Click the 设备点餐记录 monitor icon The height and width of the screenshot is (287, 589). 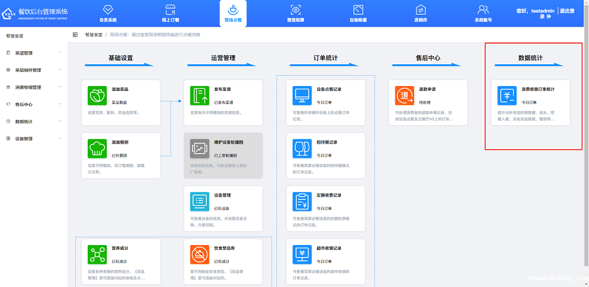click(x=302, y=95)
